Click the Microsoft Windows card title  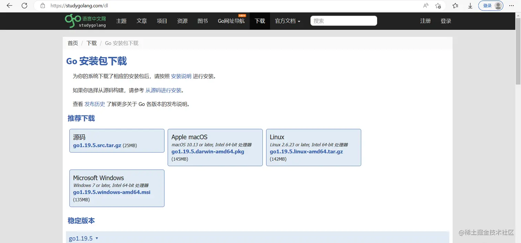(99, 178)
